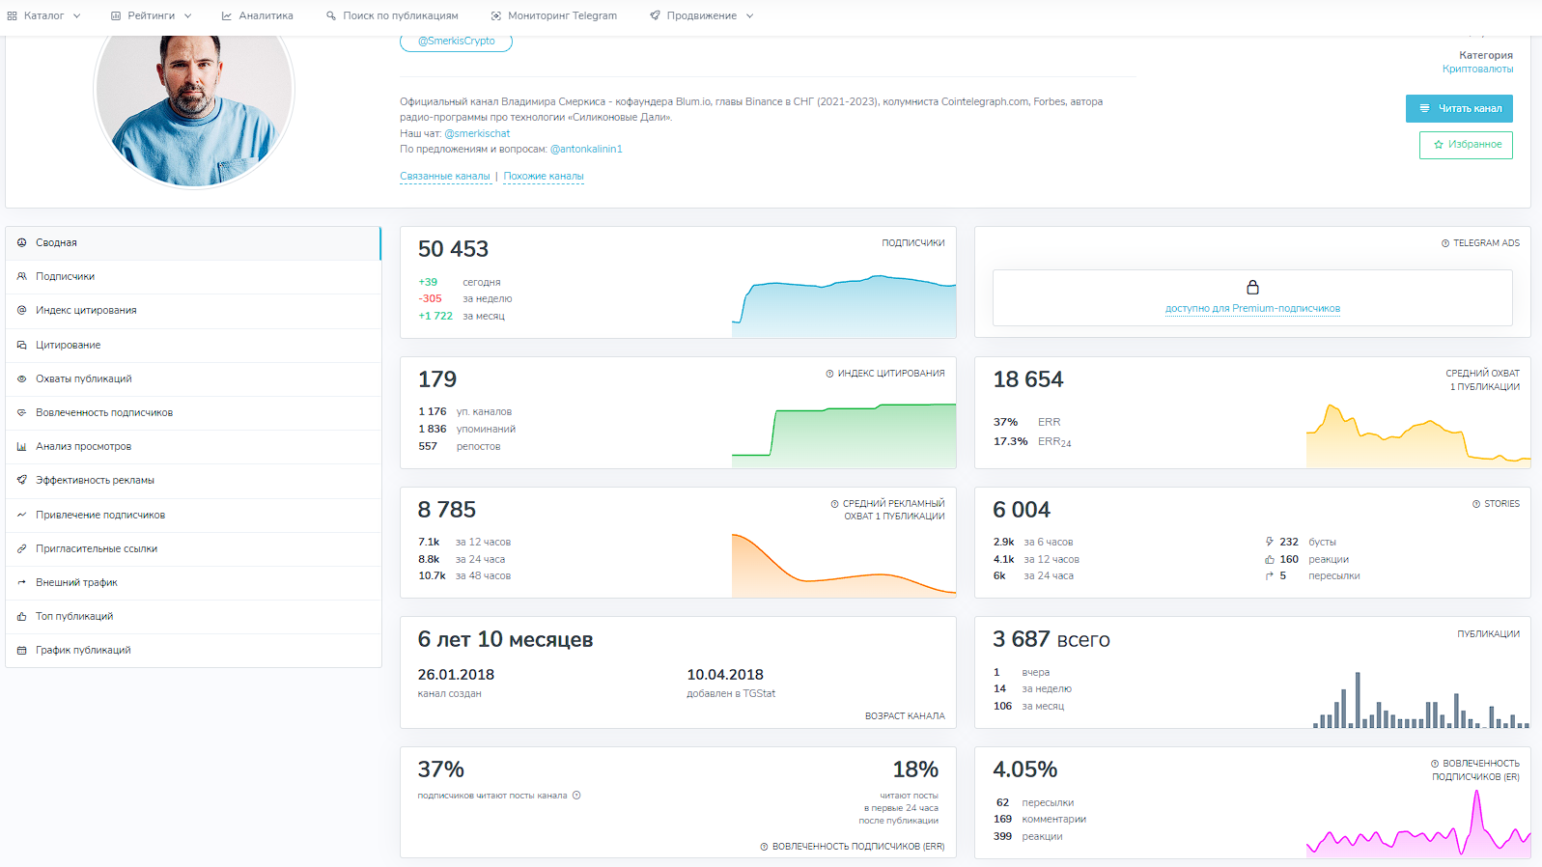1542x867 pixels.
Task: Click the Эффективность рекламы rocket icon
Action: click(x=21, y=480)
